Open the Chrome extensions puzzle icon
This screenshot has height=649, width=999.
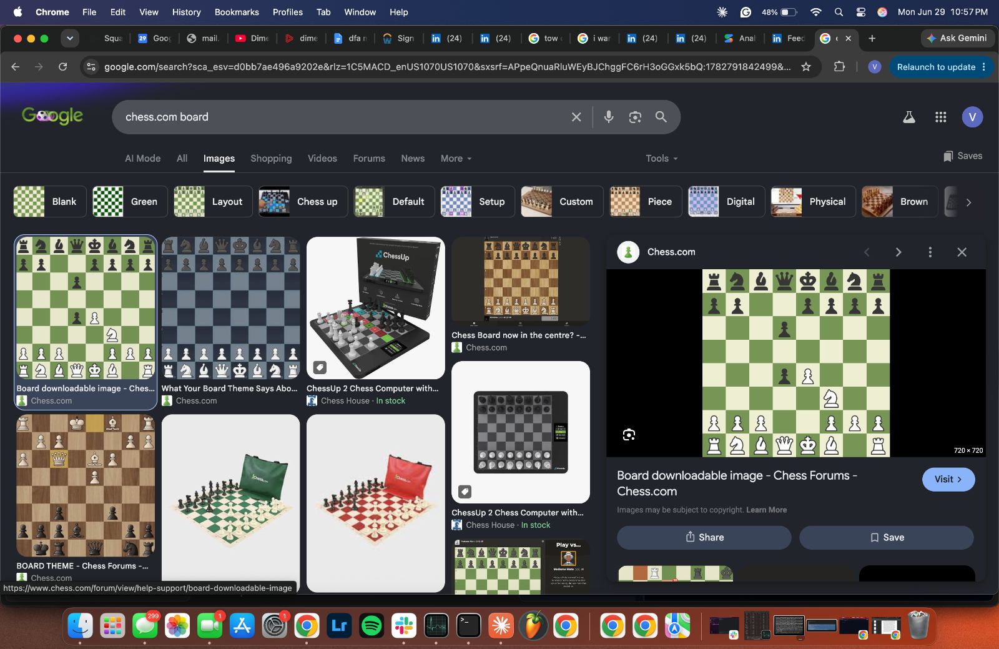(839, 67)
